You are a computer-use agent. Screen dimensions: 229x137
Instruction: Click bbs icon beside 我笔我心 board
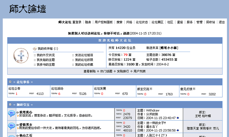(11, 114)
